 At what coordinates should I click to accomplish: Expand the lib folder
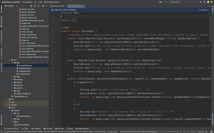(x=7, y=99)
